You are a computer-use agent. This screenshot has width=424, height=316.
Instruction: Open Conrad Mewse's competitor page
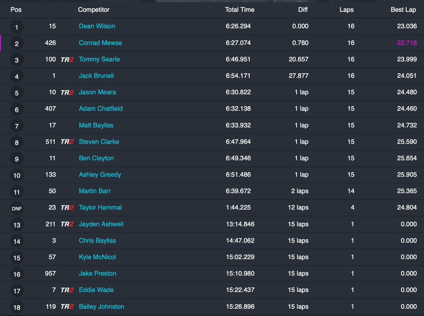(100, 43)
